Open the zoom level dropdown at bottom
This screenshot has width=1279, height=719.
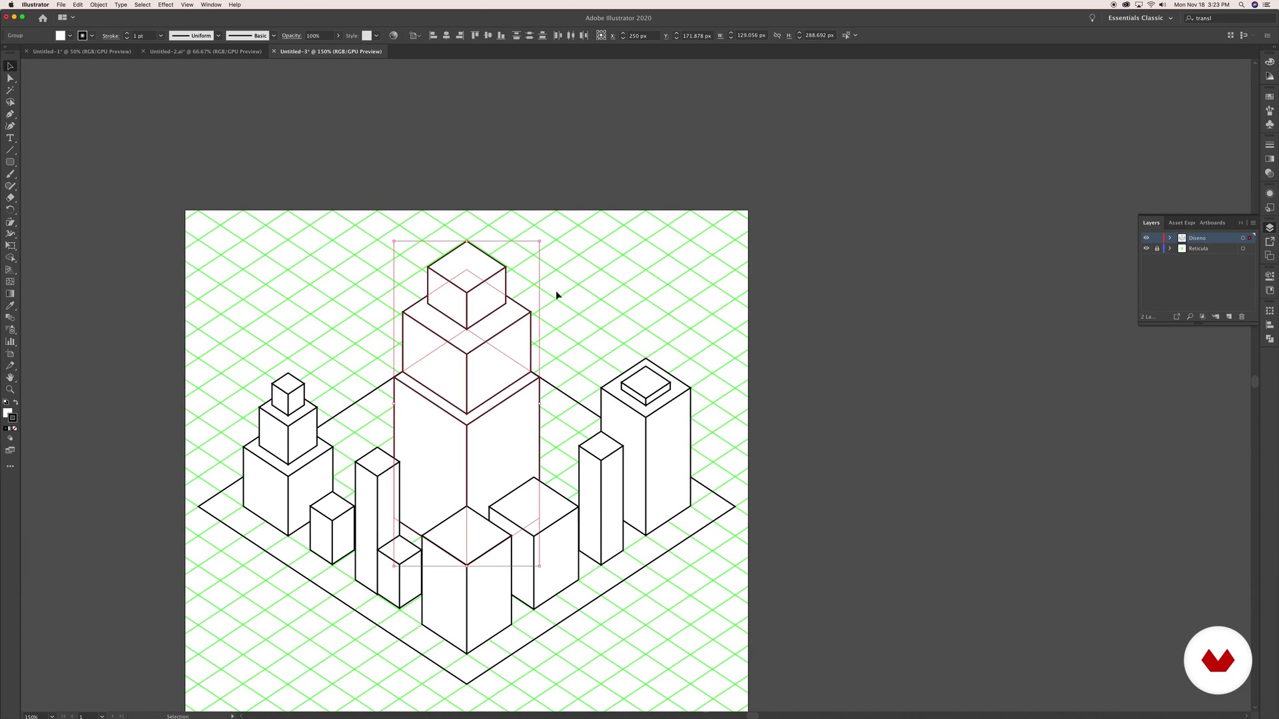coord(51,716)
